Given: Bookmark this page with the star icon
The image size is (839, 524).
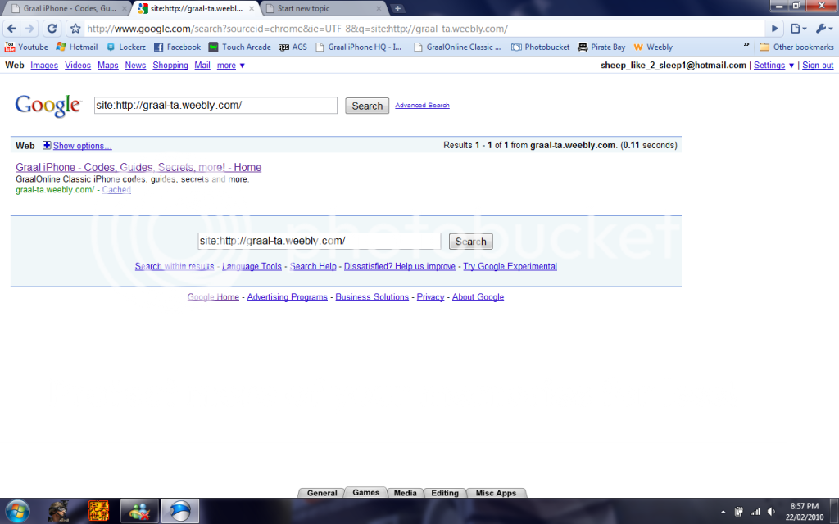Looking at the screenshot, I should tap(75, 29).
